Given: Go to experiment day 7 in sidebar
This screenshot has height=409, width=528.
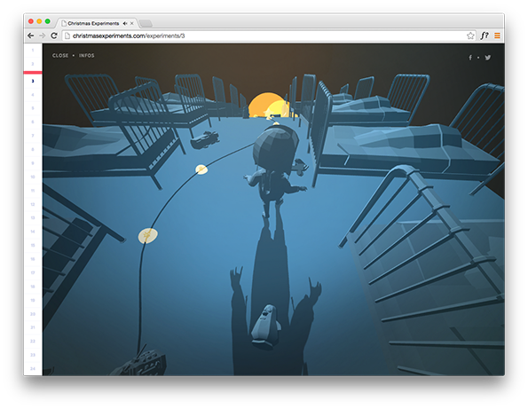Looking at the screenshot, I should click(x=33, y=136).
